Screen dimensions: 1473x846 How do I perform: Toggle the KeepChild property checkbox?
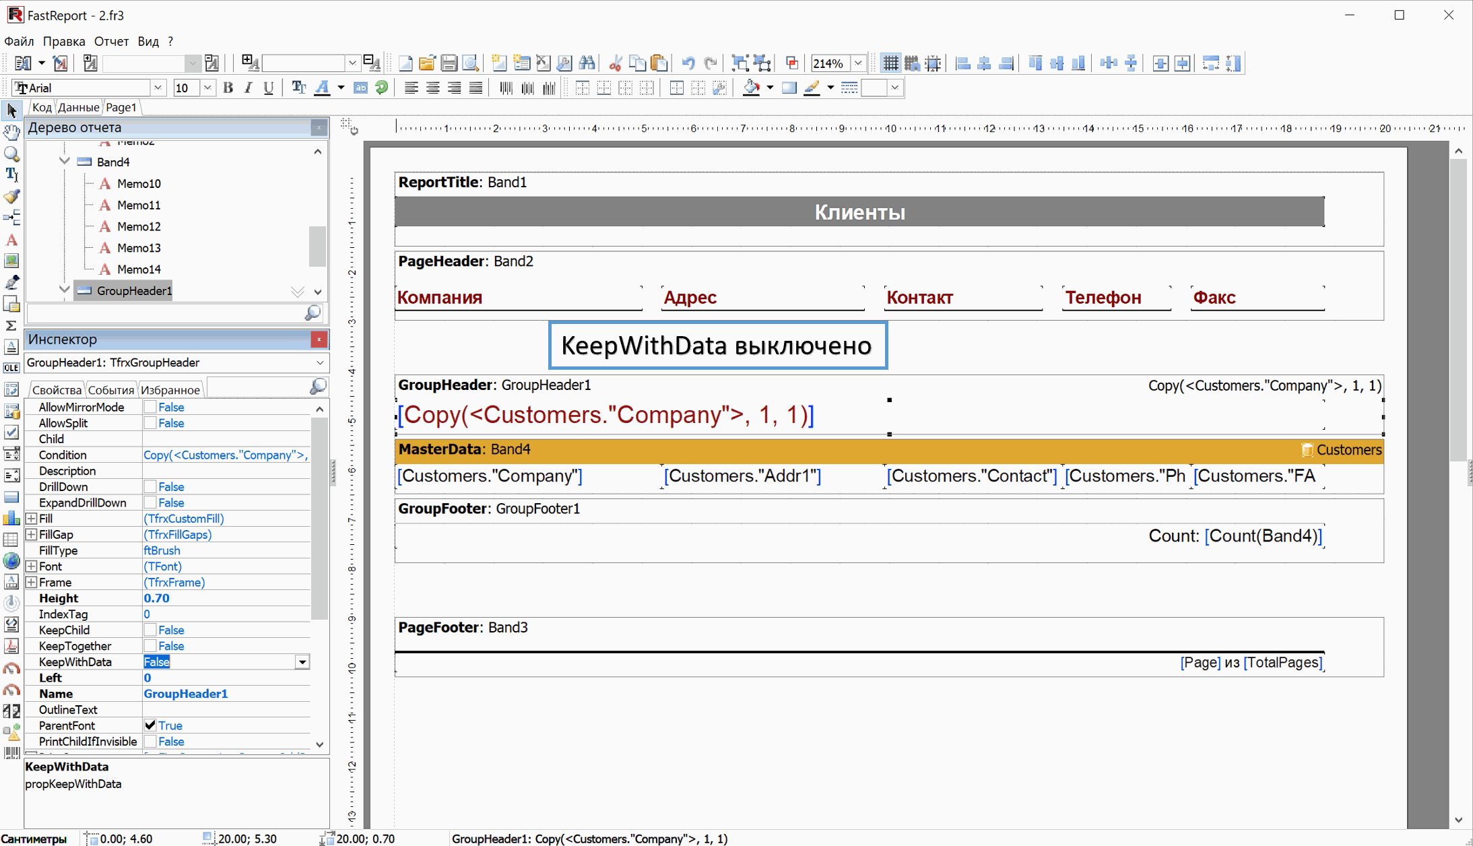click(x=150, y=630)
